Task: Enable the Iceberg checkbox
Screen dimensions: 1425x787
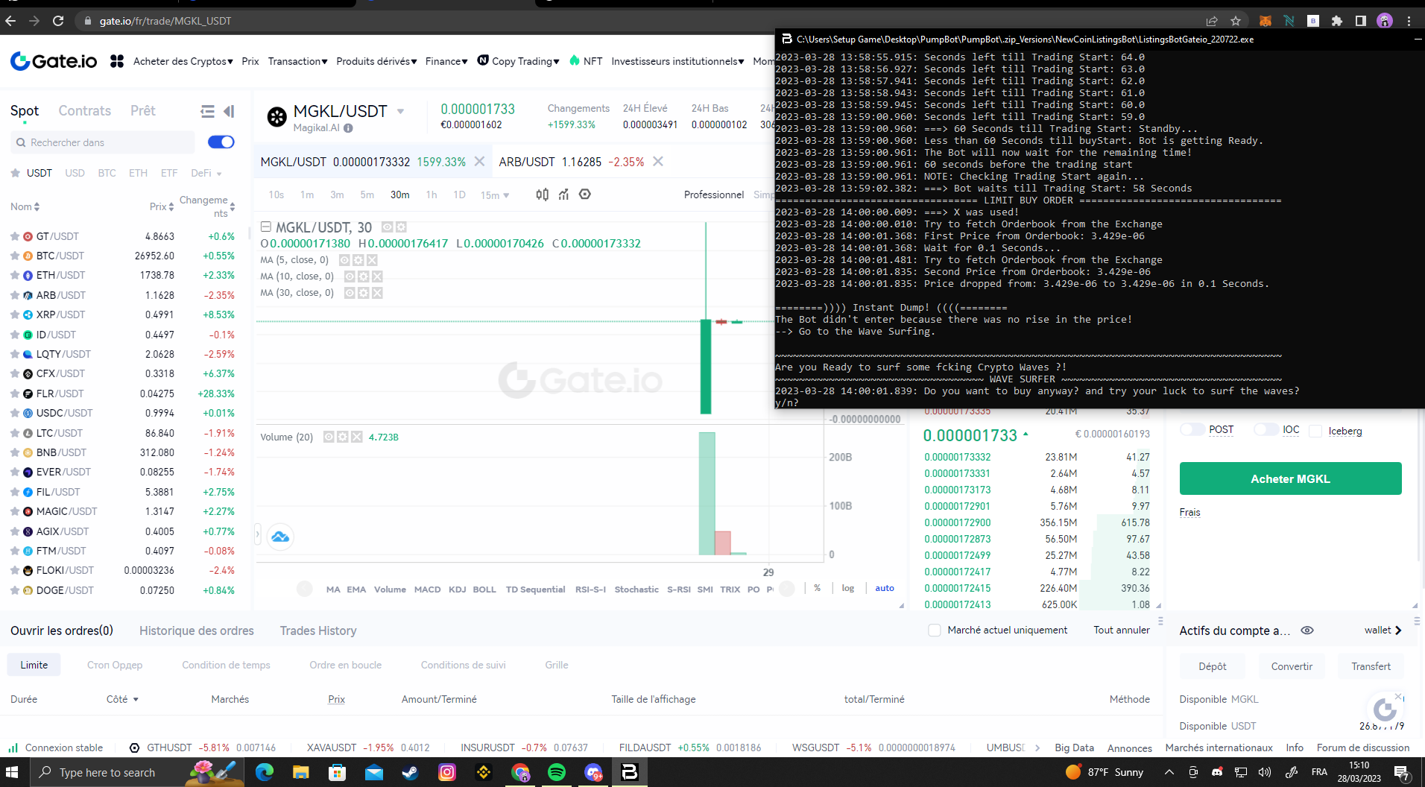Action: coord(1315,431)
